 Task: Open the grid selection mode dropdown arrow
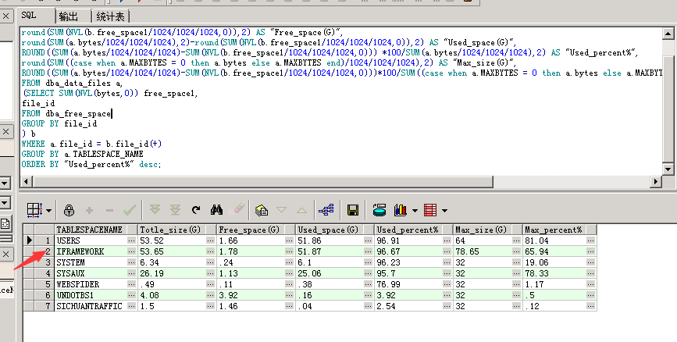point(48,211)
